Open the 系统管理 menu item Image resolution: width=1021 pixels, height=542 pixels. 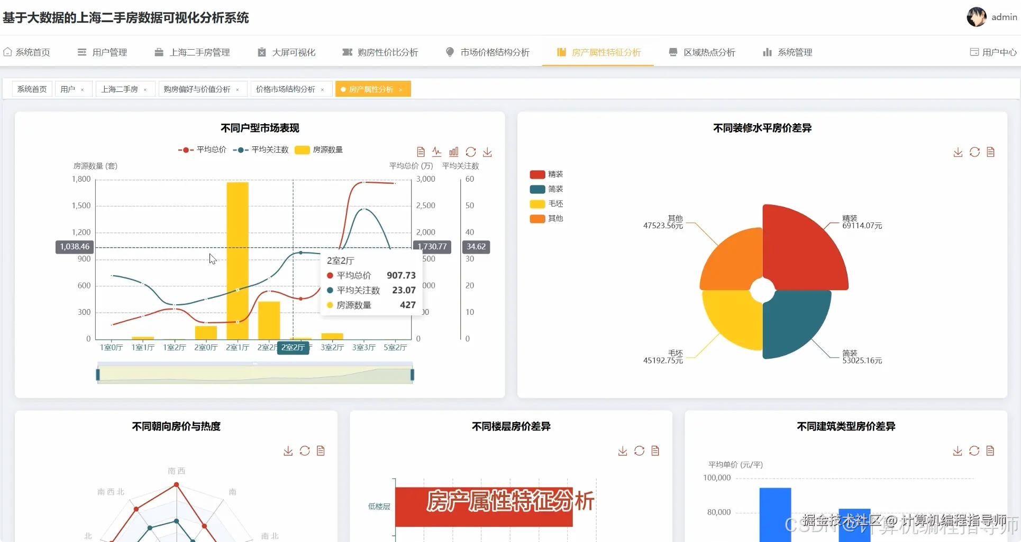pyautogui.click(x=787, y=52)
